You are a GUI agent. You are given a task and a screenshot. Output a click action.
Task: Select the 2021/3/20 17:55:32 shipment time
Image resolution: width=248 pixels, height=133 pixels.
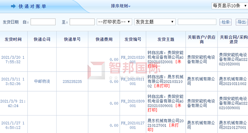pos(13,60)
